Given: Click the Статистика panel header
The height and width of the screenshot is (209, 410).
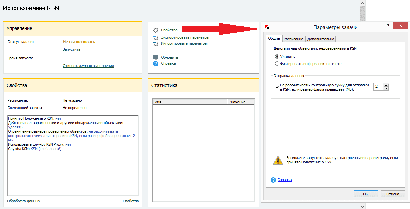Looking at the screenshot, I should tap(204, 86).
